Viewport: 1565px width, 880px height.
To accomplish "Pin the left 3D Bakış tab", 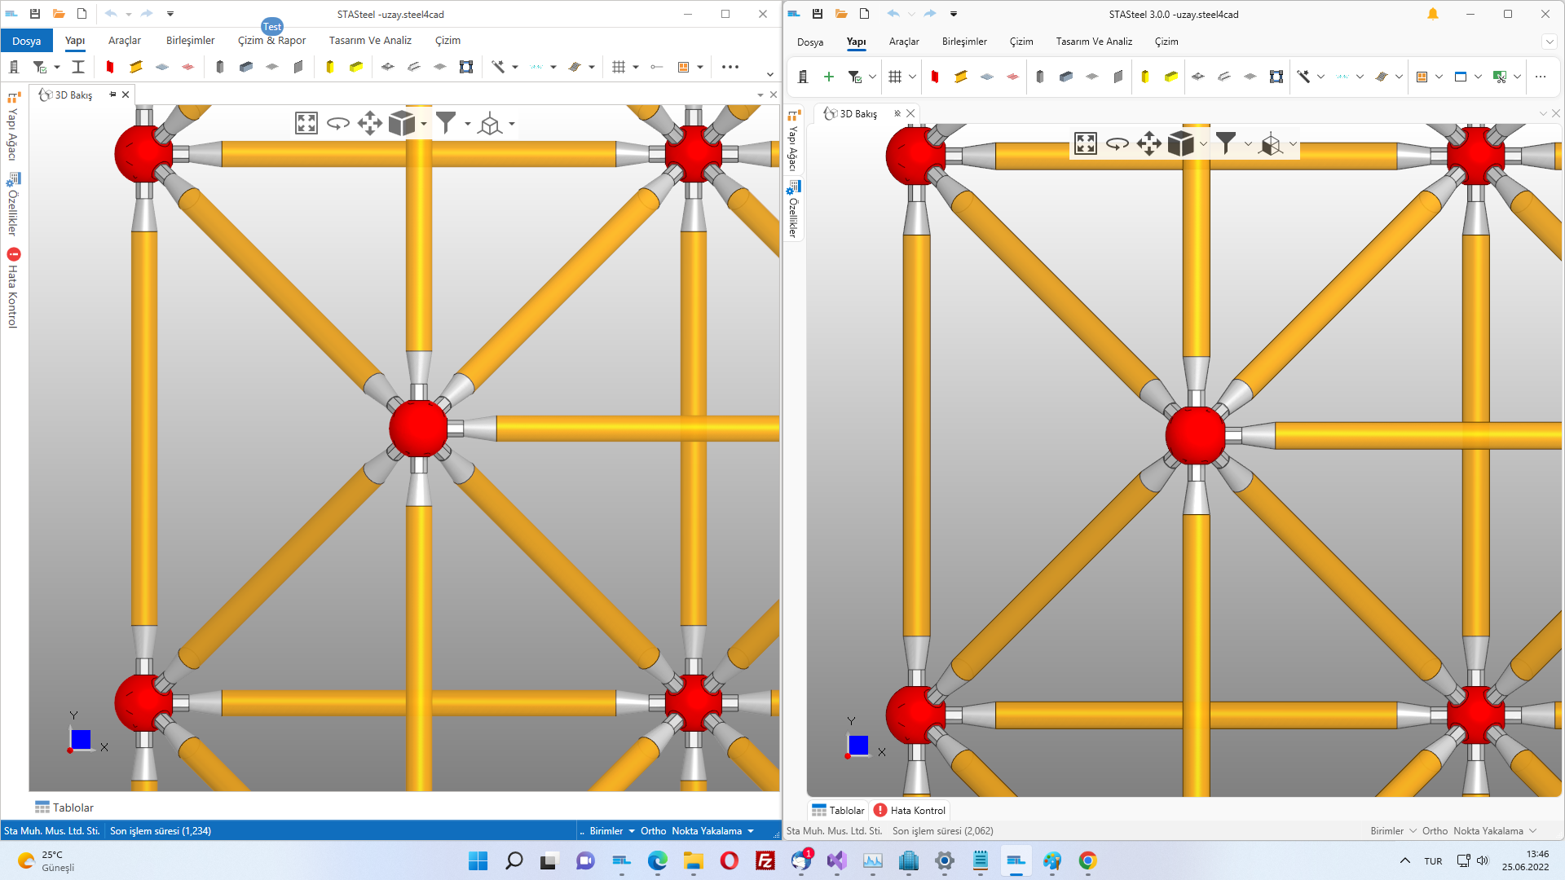I will click(x=112, y=95).
